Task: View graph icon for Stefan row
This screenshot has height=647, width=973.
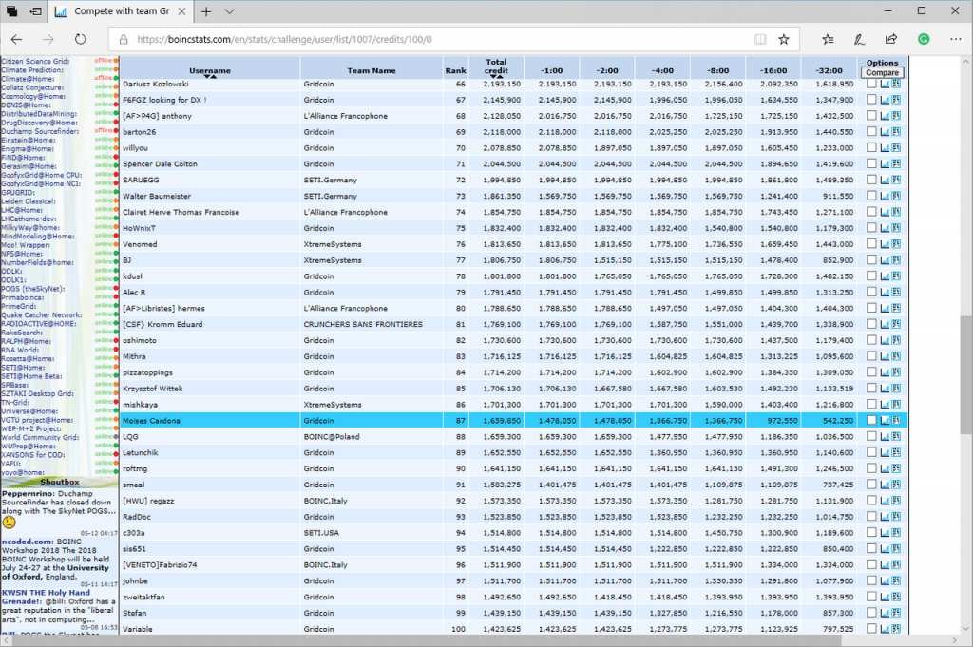Action: coord(885,612)
